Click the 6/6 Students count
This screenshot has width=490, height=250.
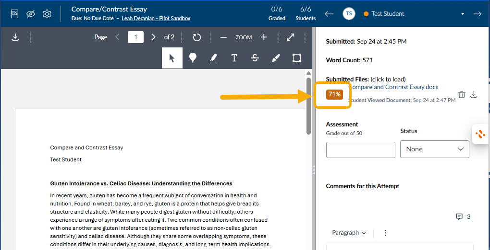coord(306,14)
